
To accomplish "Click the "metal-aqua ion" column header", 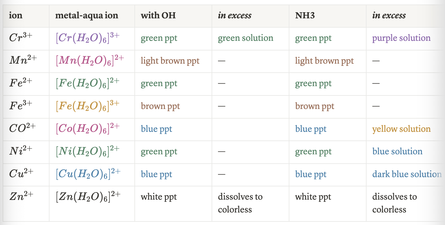I will [86, 15].
